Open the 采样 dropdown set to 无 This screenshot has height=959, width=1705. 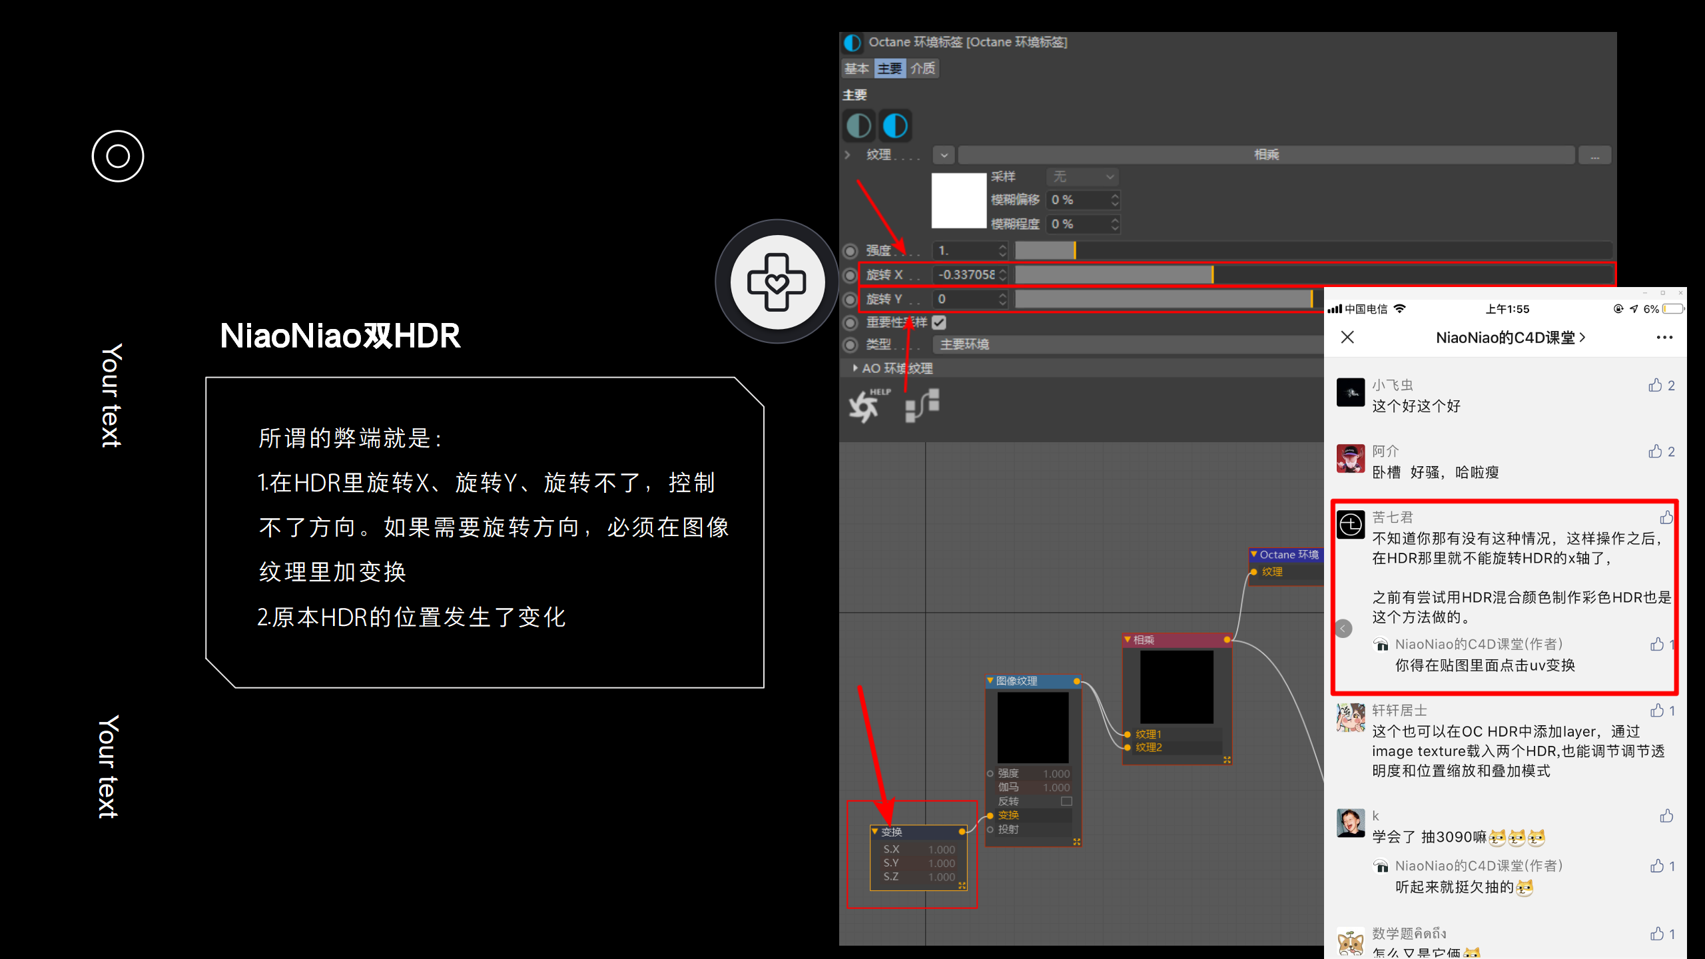click(1082, 176)
